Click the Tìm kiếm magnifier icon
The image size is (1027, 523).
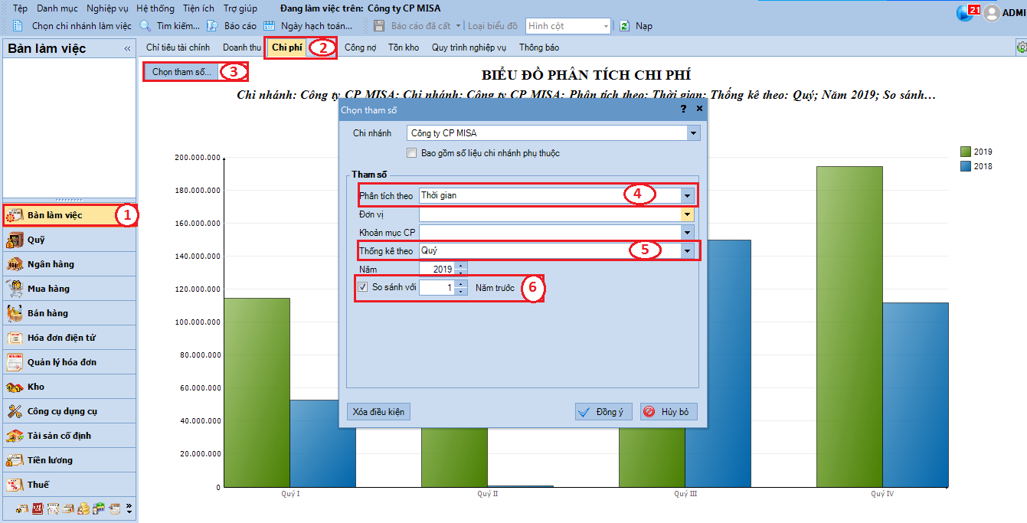[x=145, y=25]
